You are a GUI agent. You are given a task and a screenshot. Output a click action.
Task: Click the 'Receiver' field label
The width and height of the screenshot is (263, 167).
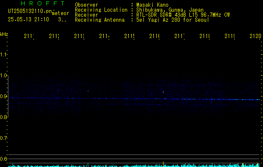[x=87, y=15]
